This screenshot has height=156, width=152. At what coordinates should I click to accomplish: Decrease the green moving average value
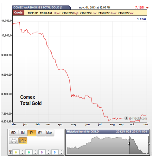point(35,153)
